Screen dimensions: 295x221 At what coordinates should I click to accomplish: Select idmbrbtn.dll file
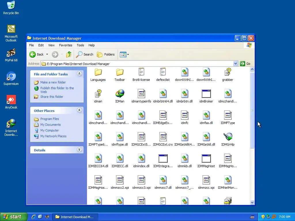point(185,96)
